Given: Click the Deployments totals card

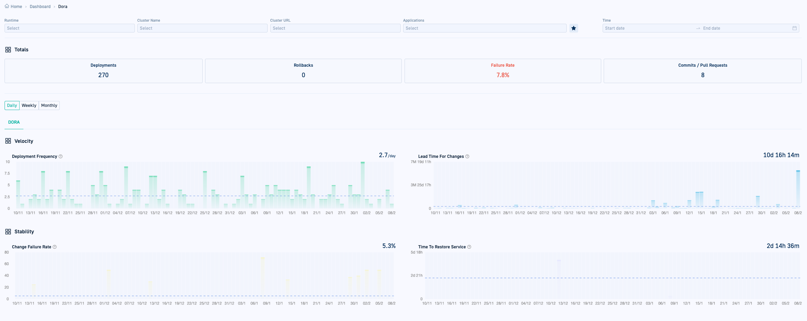Looking at the screenshot, I should pos(103,71).
